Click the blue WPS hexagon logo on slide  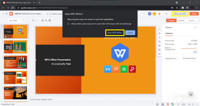coord(120,53)
